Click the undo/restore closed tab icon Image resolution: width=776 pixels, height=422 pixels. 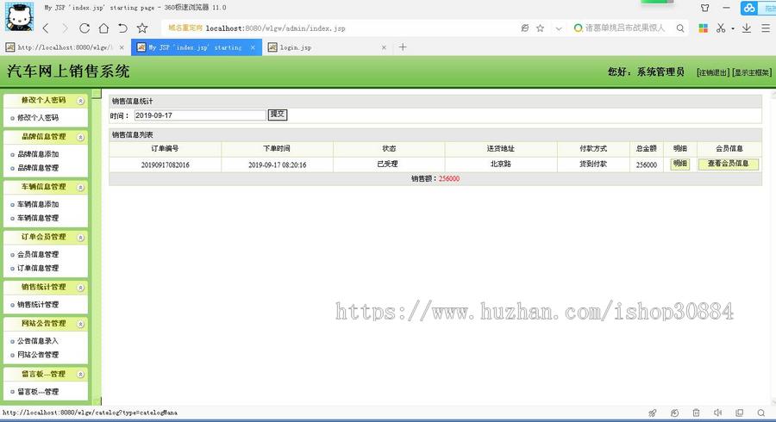point(122,28)
